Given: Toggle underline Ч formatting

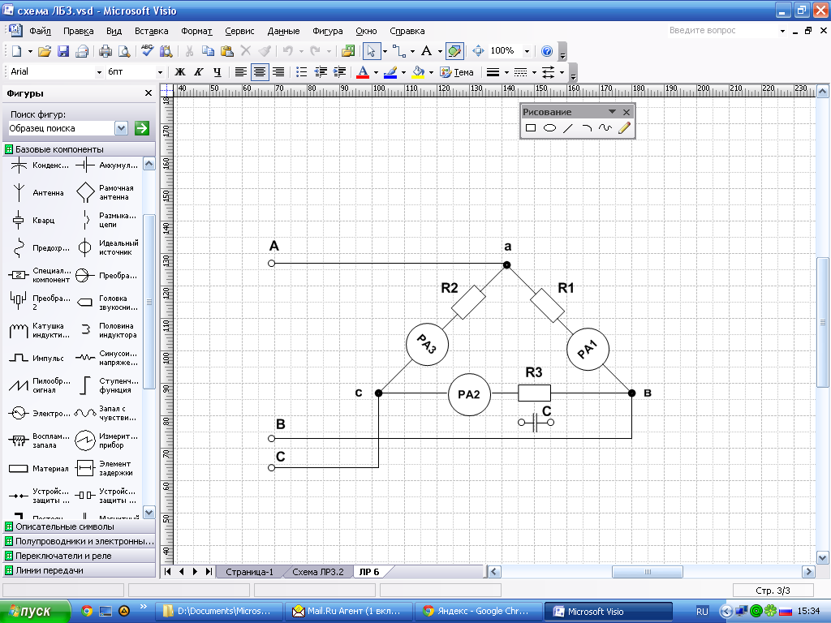Looking at the screenshot, I should 217,72.
